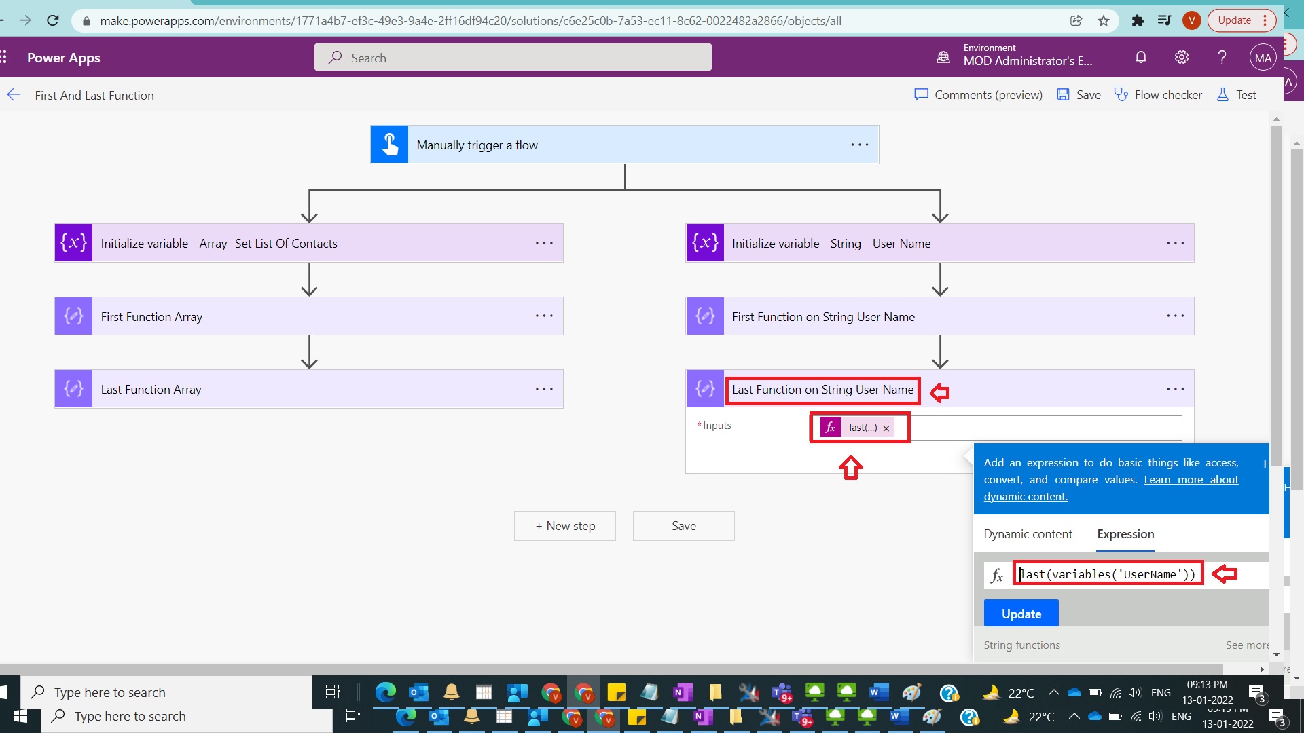1304x733 pixels.
Task: Open the MA account avatar
Action: click(1262, 57)
